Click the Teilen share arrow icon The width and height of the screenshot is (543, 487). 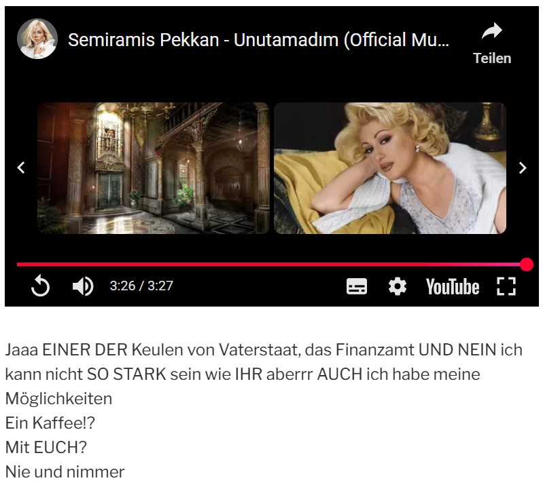tap(492, 31)
